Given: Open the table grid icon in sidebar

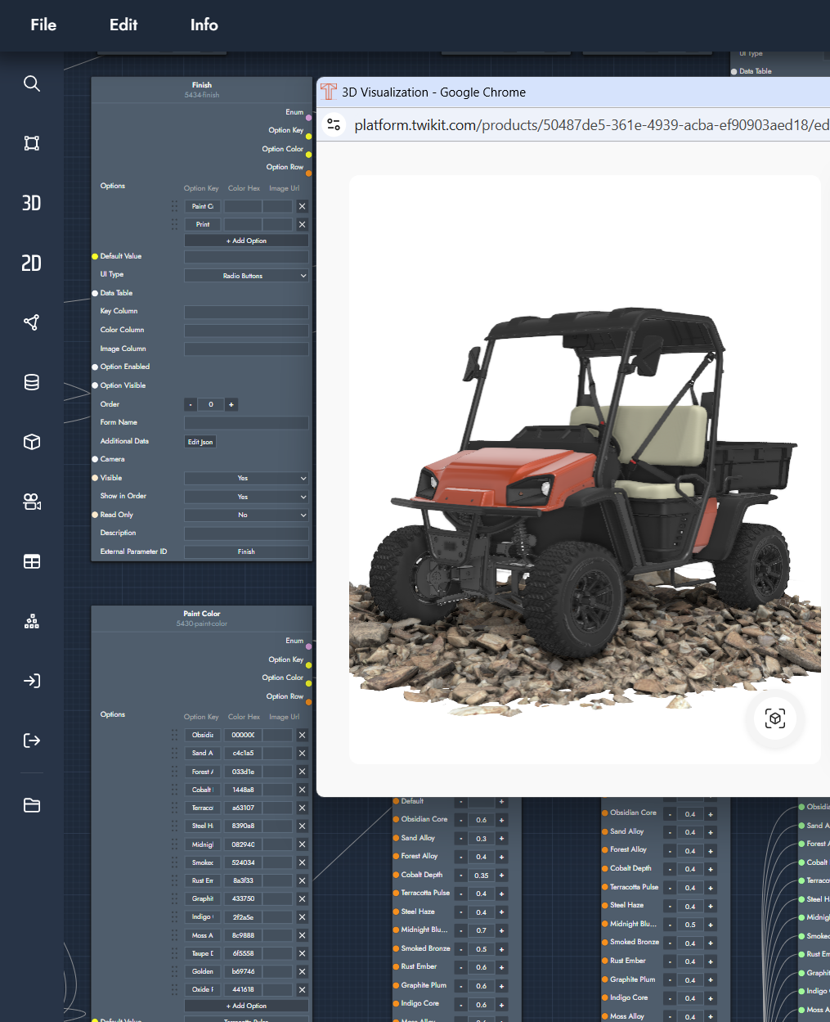Looking at the screenshot, I should (32, 561).
